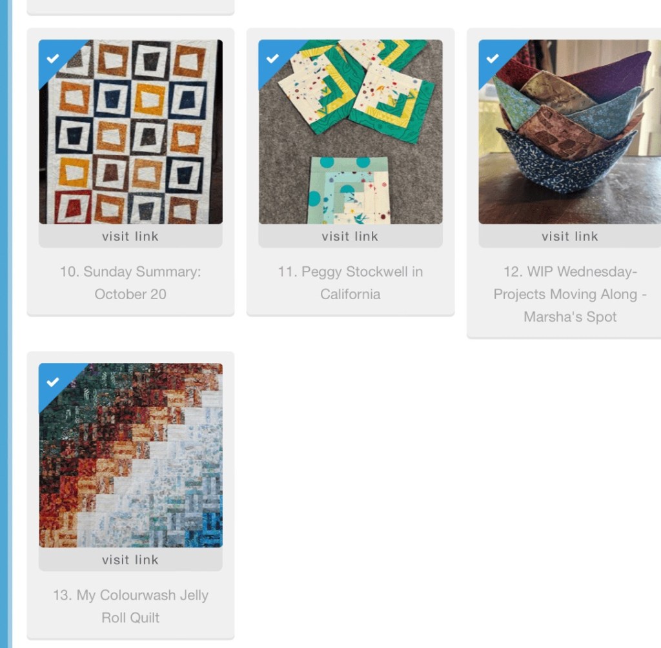Select the grey card area around entry 13
The height and width of the screenshot is (648, 661).
pos(130,496)
